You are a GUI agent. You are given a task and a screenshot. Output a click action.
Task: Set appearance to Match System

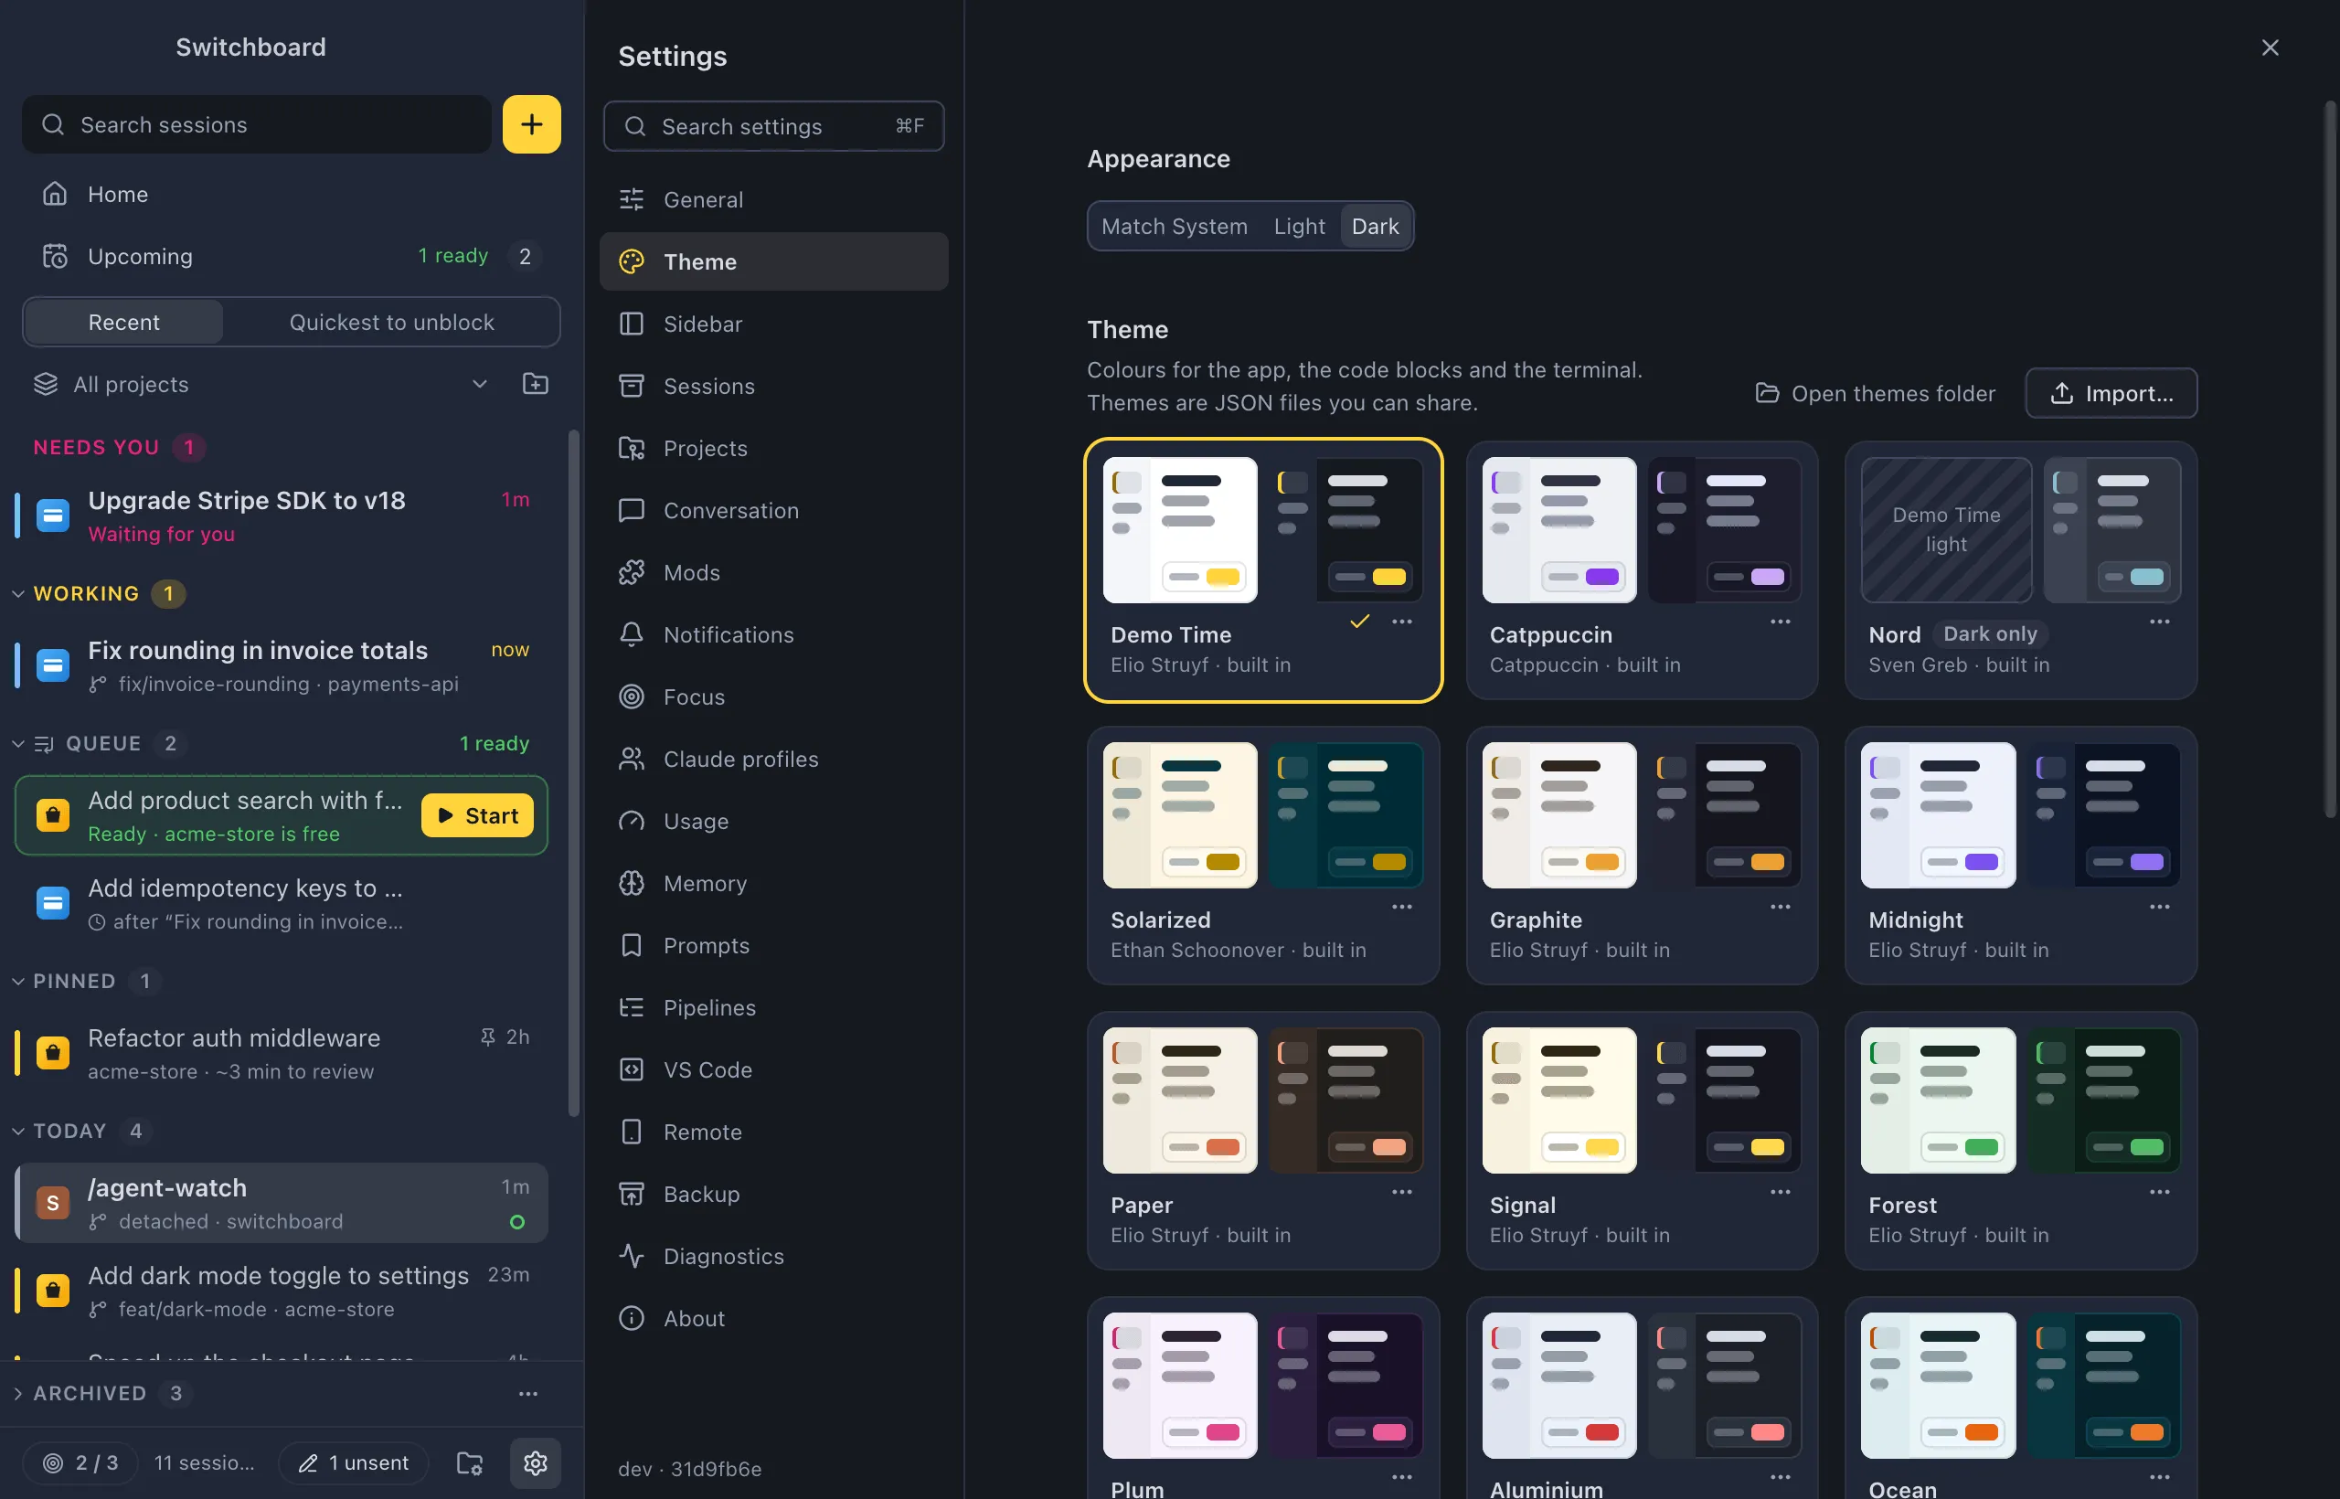[1174, 226]
